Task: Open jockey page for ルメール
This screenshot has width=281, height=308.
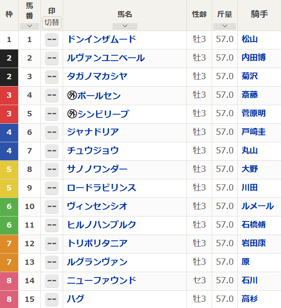Action: tap(257, 206)
